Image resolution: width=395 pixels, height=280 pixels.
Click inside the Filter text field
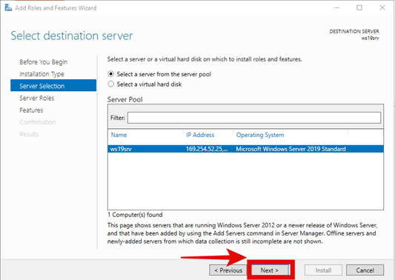click(x=254, y=118)
